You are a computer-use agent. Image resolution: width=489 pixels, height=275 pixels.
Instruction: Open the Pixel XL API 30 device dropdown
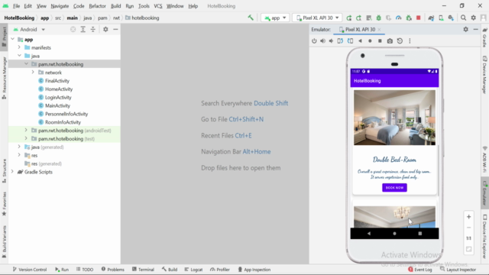pyautogui.click(x=317, y=18)
